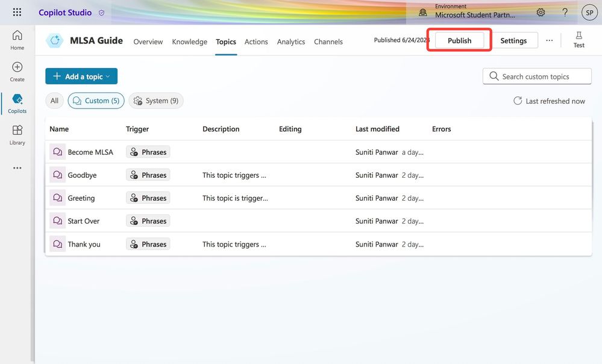Open the Thank you topic
The image size is (602, 364).
[84, 244]
